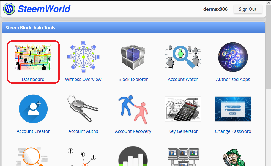Viewport: 271px width, 166px height.
Task: Open the Account Creator blue user icon
Action: pyautogui.click(x=33, y=109)
